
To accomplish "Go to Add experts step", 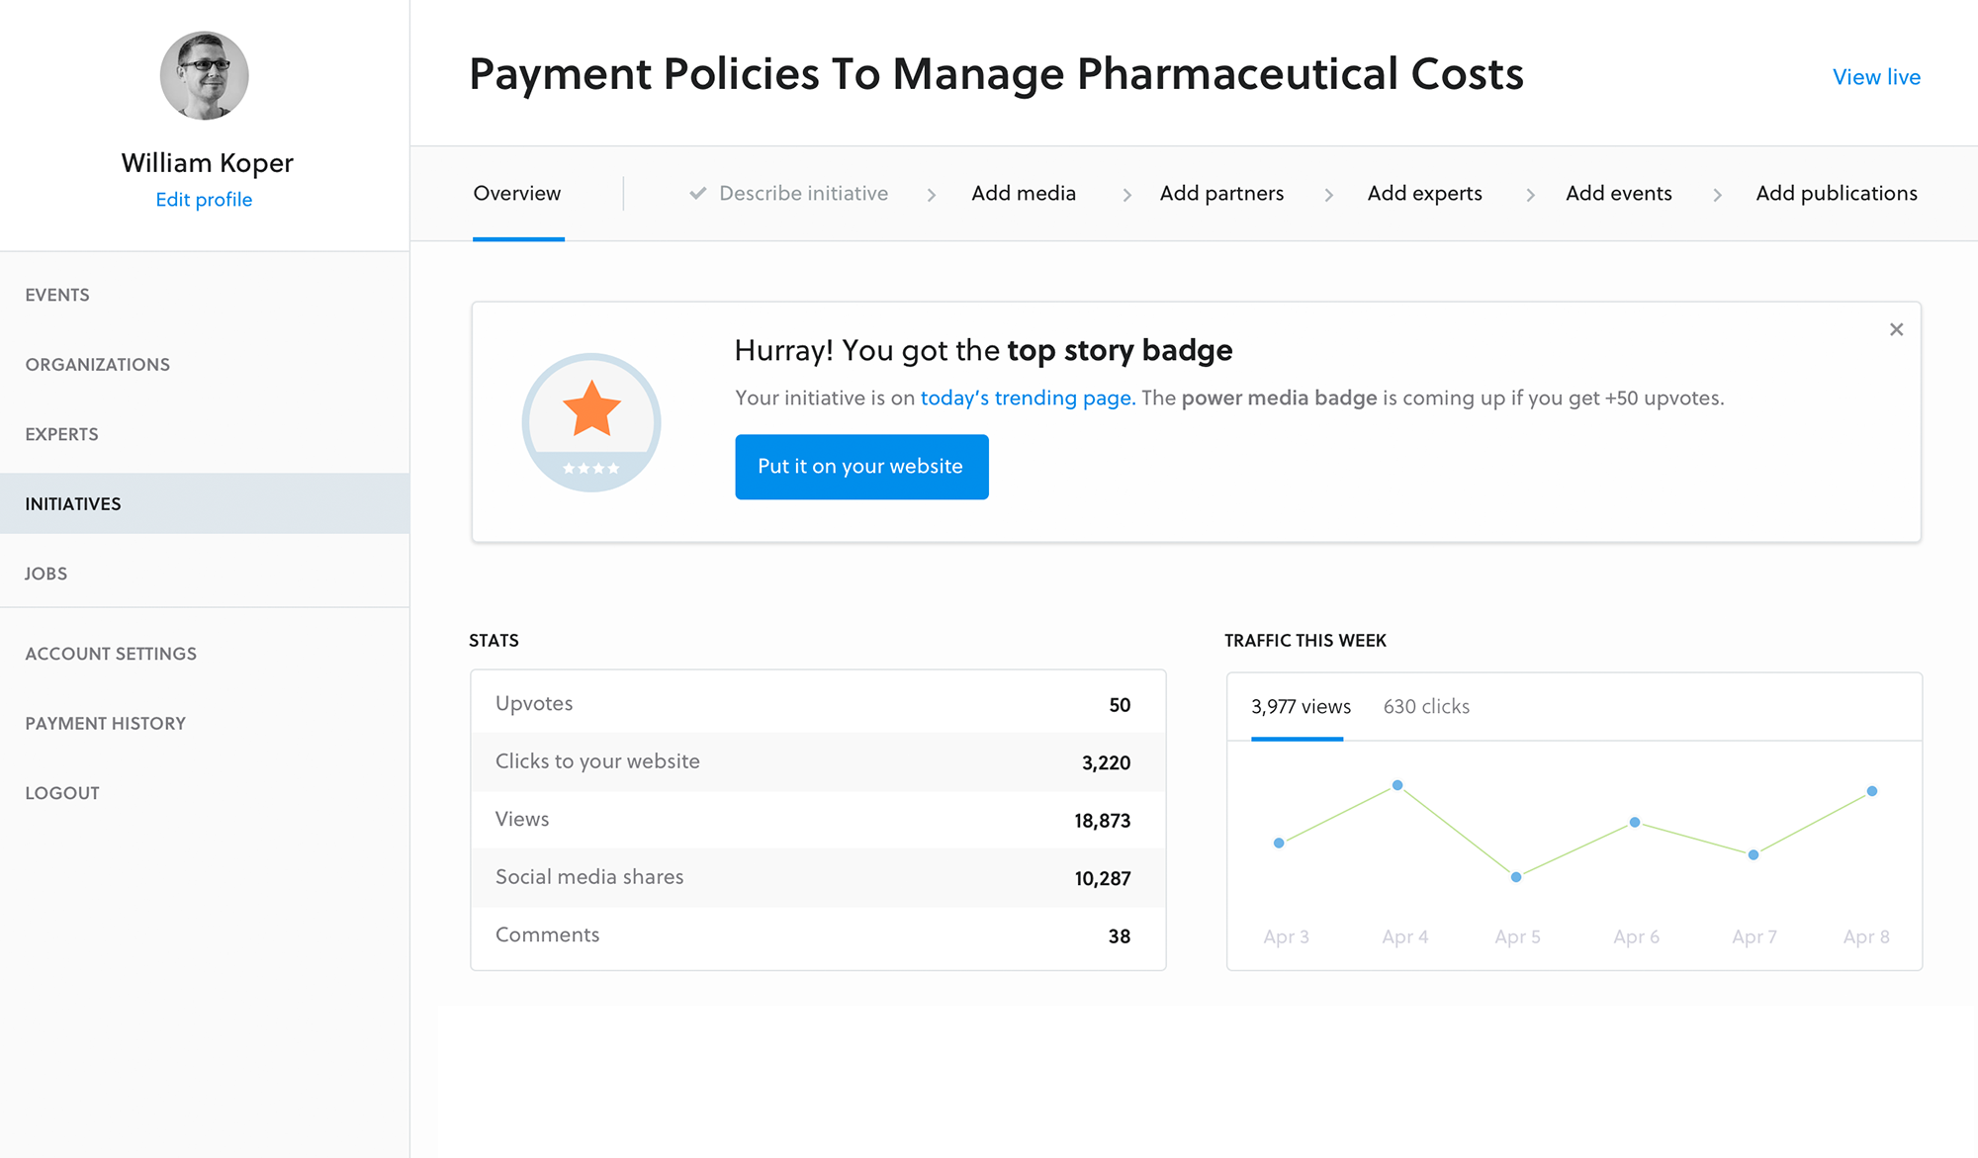I will (x=1424, y=193).
